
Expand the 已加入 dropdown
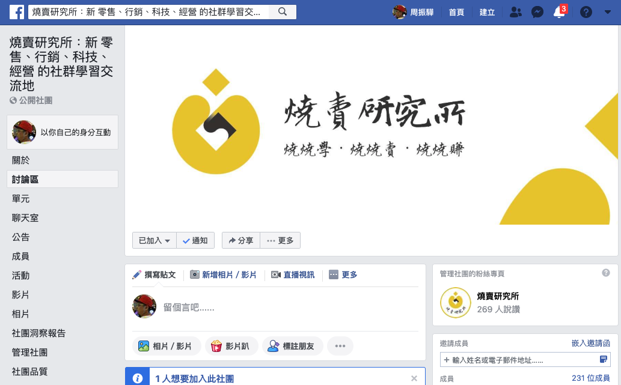[154, 240]
